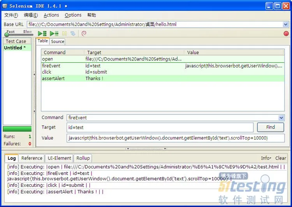Open the 编辑(E) menu
This screenshot has height=207, width=292.
(31, 15)
